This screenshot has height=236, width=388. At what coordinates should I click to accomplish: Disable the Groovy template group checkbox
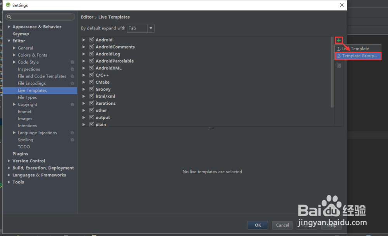[x=92, y=89]
